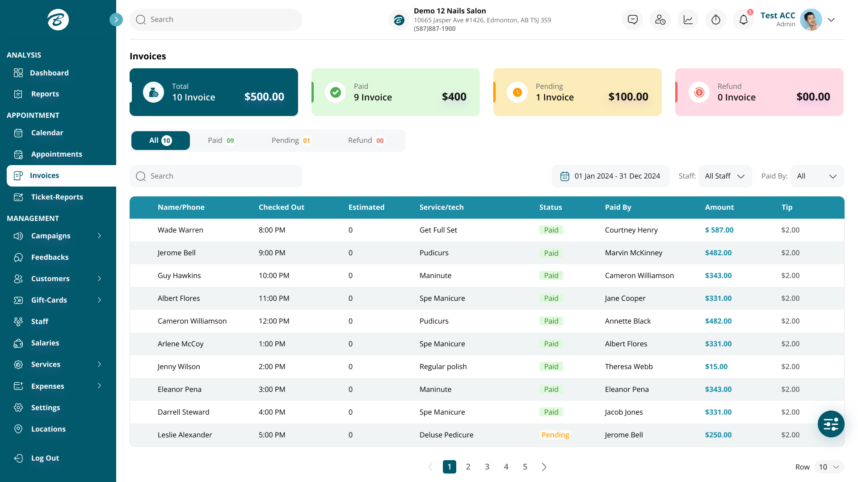This screenshot has height=482, width=858.
Task: Click the invoices search field
Action: (216, 176)
